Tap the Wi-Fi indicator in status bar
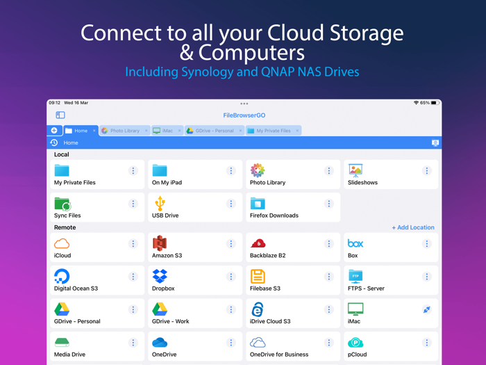This screenshot has height=365, width=486. (x=416, y=103)
